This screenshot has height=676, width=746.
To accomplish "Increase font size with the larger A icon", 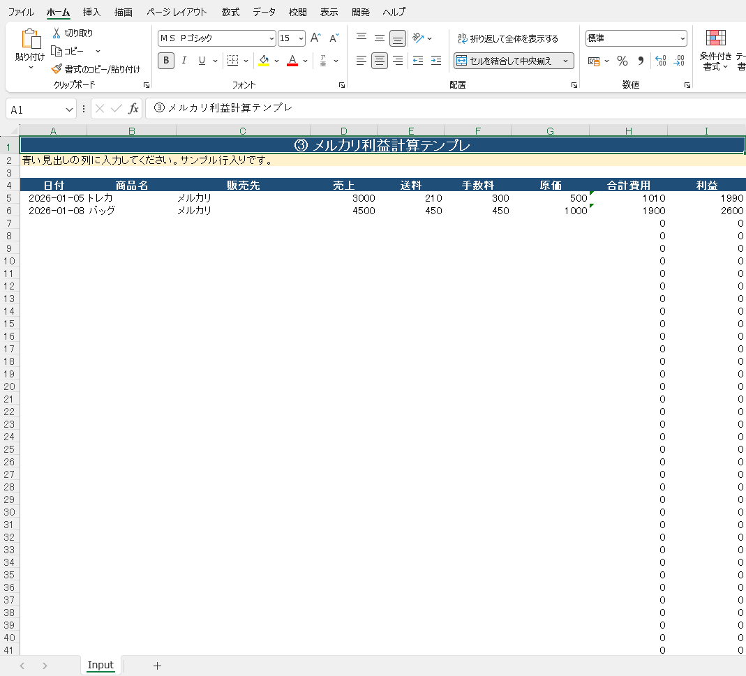I will tap(315, 38).
